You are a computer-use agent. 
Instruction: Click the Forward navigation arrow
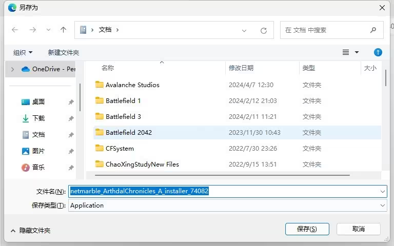33,30
